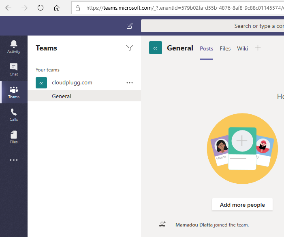Open the Files section in rail
This screenshot has height=237, width=284.
click(14, 137)
